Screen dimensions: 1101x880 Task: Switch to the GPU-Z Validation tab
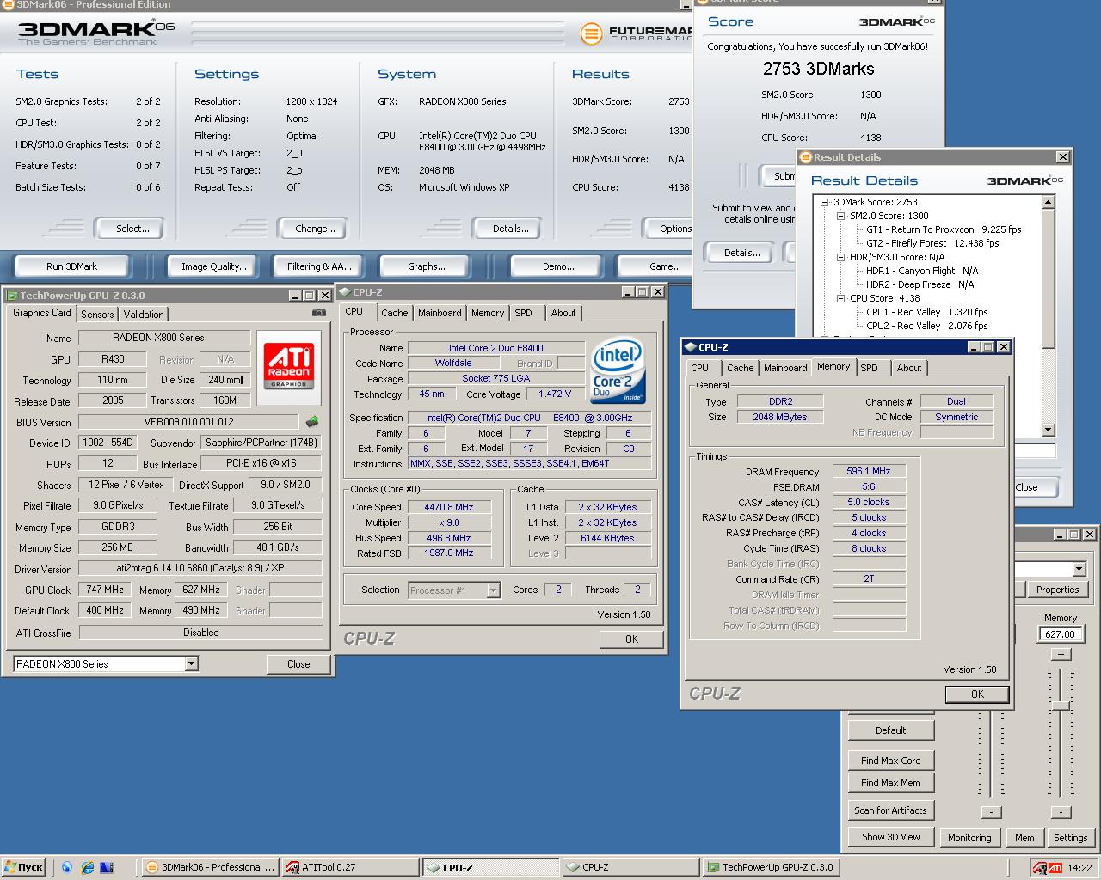(144, 315)
